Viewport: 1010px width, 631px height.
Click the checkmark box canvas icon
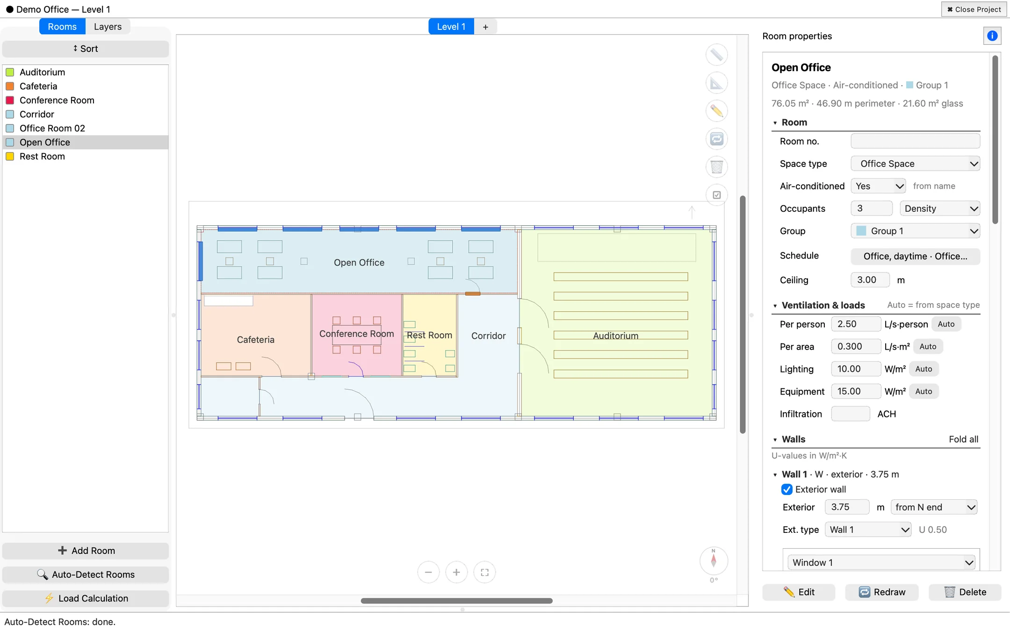click(716, 195)
